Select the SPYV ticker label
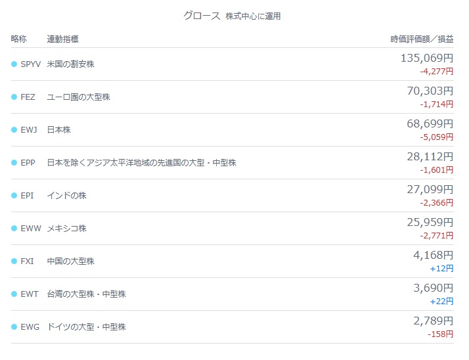This screenshot has width=469, height=360. click(x=30, y=64)
